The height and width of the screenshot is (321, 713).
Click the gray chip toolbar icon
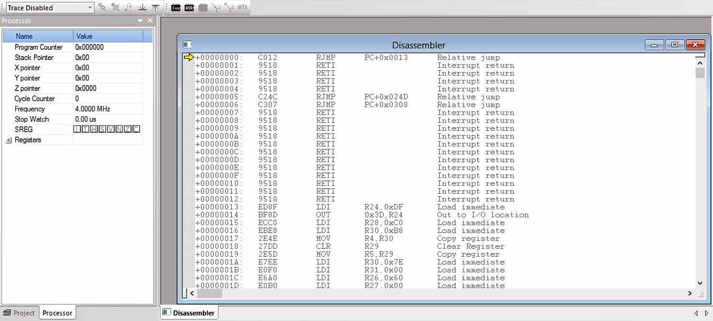click(203, 7)
